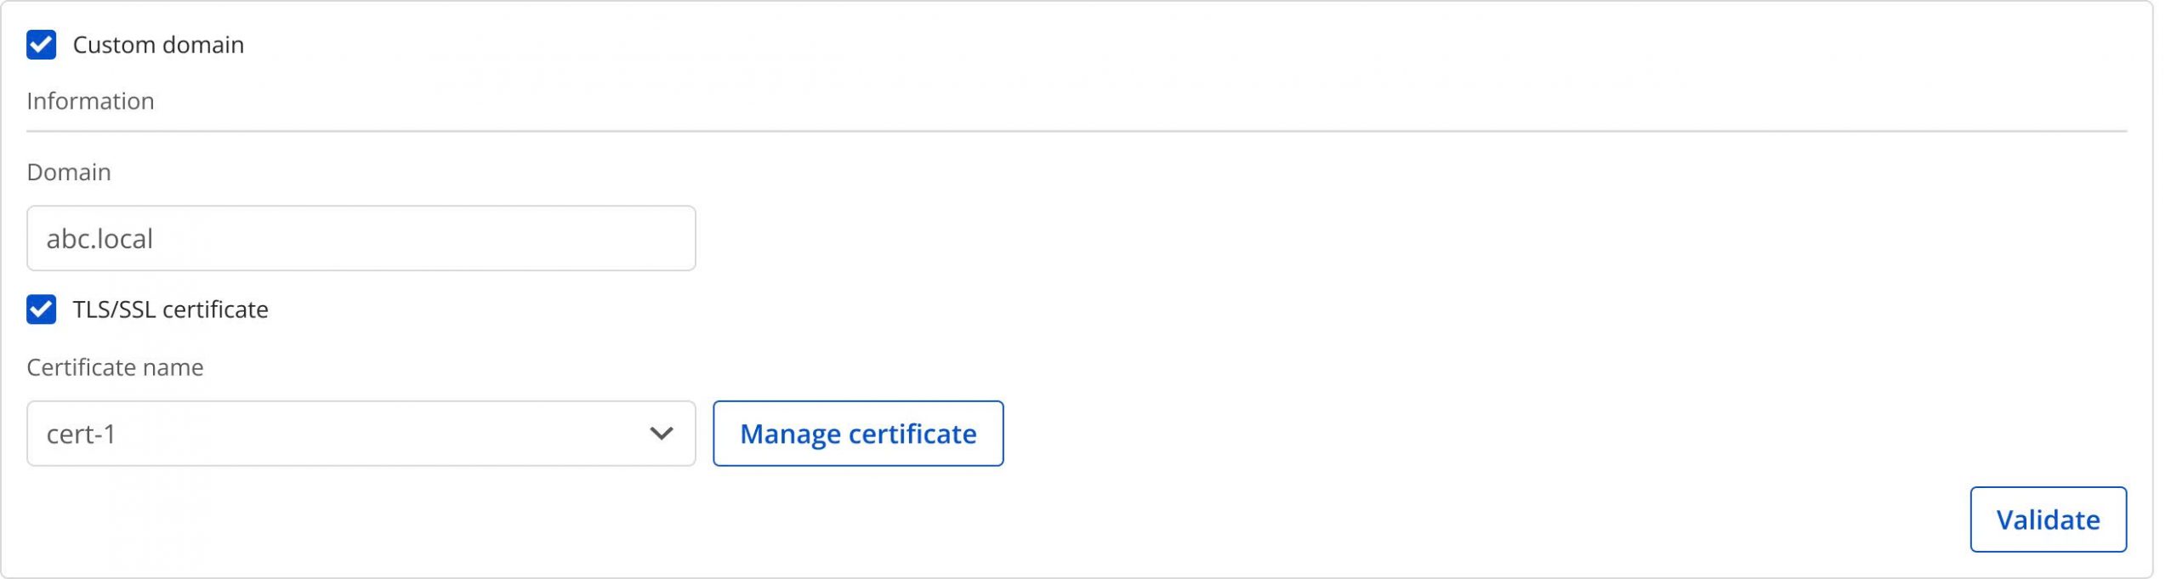Click the blue checkmark next to Custom domain

pyautogui.click(x=42, y=45)
